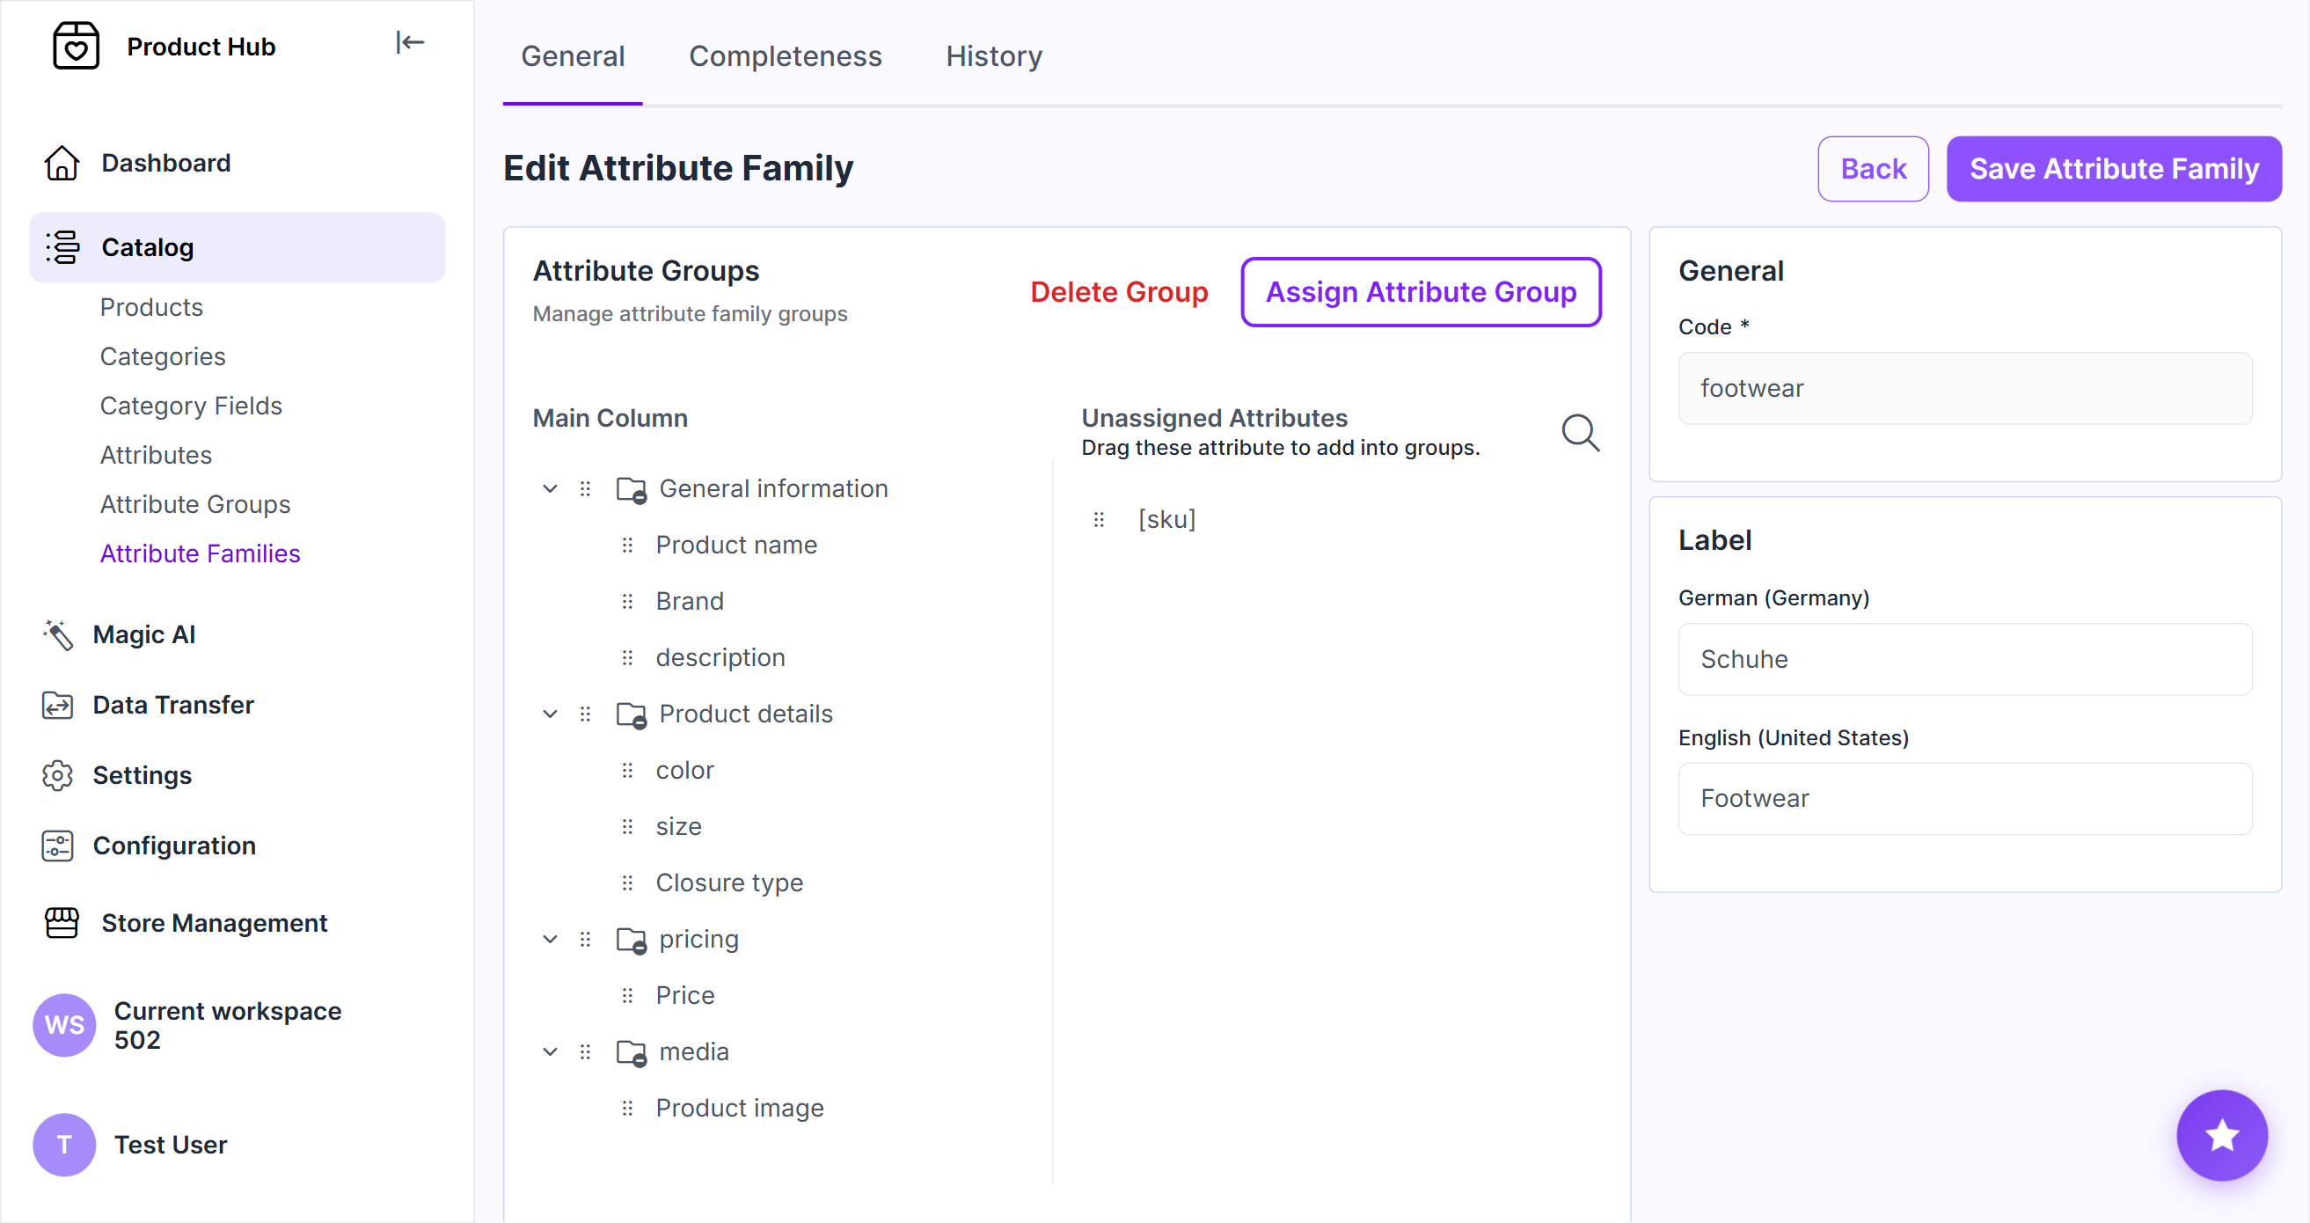The width and height of the screenshot is (2310, 1223).
Task: Switch to the Completeness tab
Action: tap(785, 55)
